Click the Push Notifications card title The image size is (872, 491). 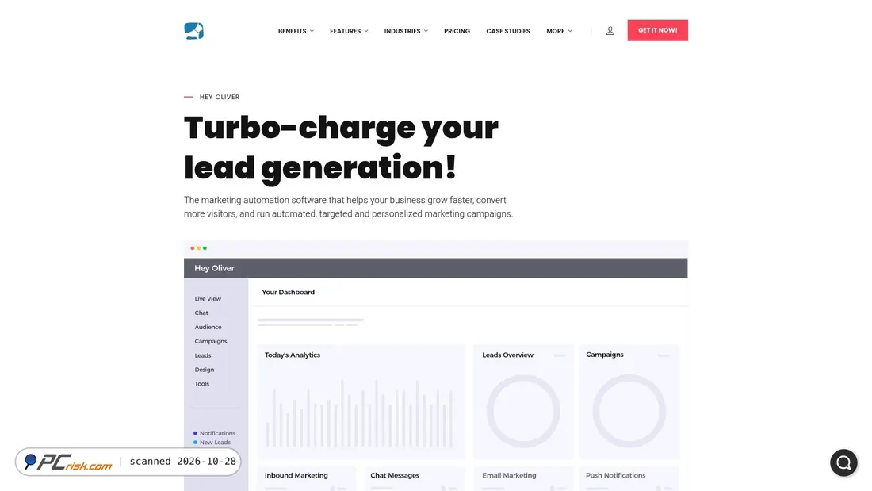(x=616, y=475)
